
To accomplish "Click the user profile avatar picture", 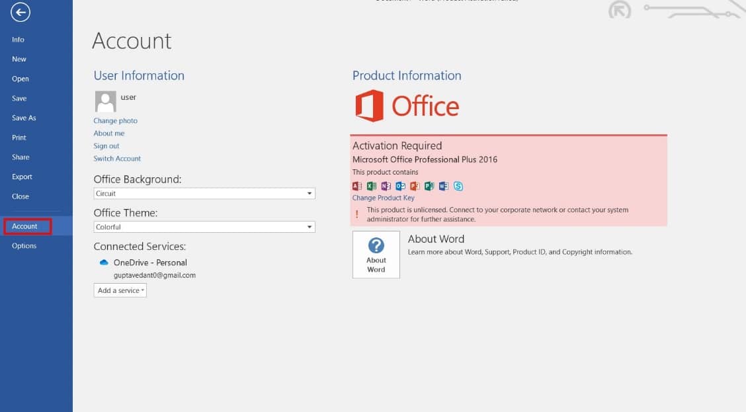I will 106,101.
